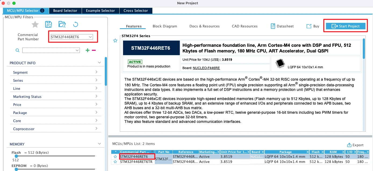Click the filters panel scrollbar
This screenshot has width=373, height=171.
(106, 71)
